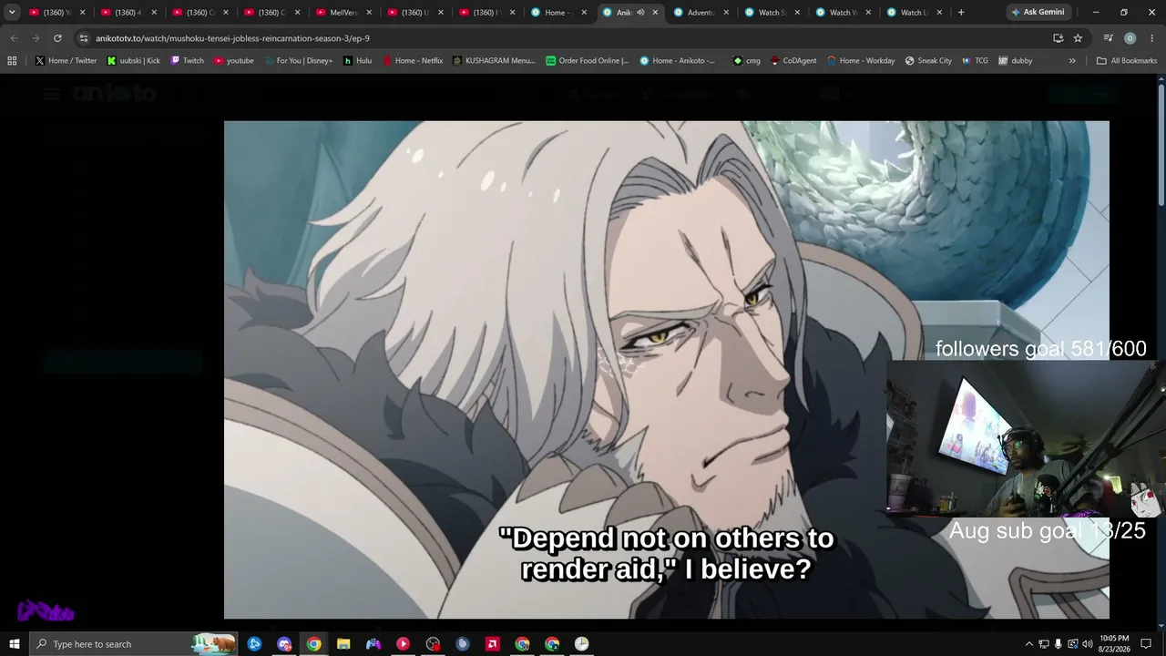
Task: Expand the tab search dropdown arrow
Action: point(12,13)
